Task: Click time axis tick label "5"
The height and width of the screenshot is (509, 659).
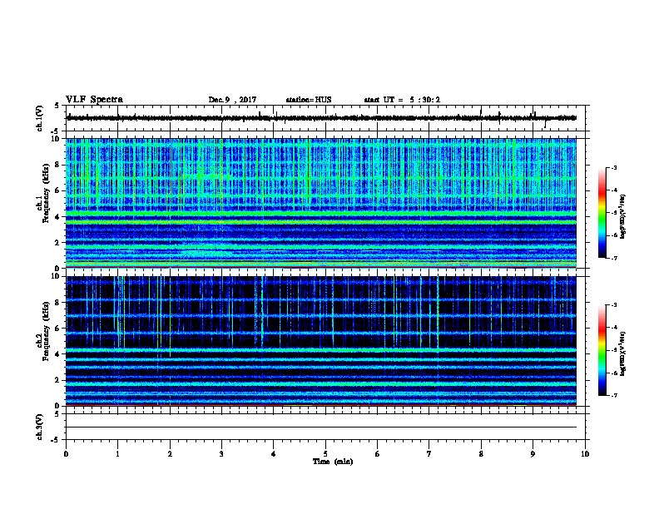Action: click(325, 454)
